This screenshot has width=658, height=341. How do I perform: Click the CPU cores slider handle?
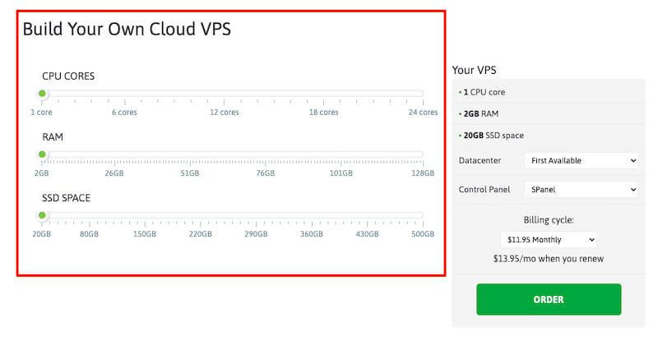(x=42, y=94)
